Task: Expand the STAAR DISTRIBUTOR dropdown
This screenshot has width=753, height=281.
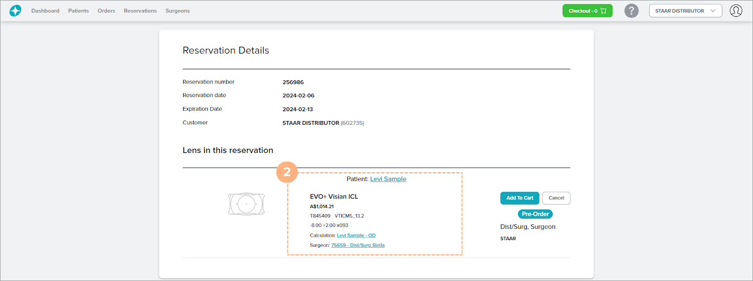Action: coord(685,11)
